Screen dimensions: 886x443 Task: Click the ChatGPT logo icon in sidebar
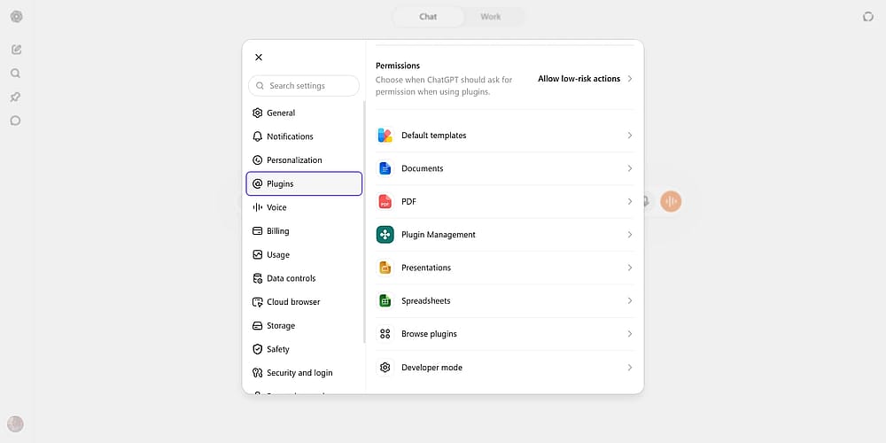coord(16,16)
